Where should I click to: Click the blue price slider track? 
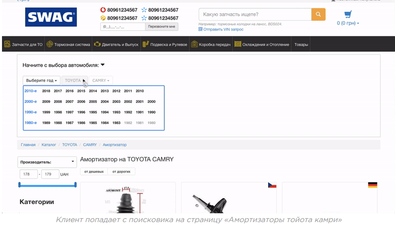pos(47,185)
